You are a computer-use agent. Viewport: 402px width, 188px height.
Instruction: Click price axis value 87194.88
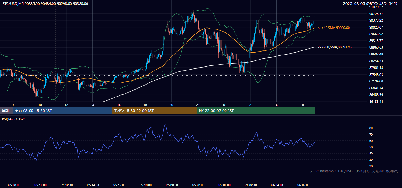coord(376,81)
